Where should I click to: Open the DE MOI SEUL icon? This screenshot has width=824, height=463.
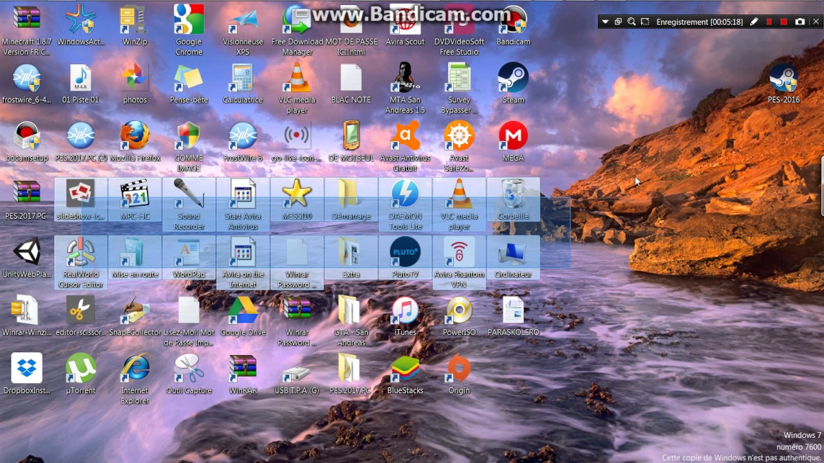pos(351,136)
